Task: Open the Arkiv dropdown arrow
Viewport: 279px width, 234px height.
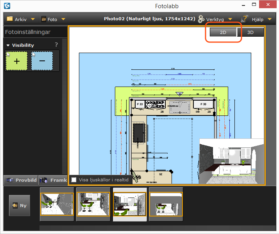Action: point(33,19)
